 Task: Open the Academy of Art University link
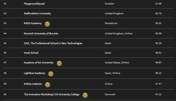(39, 63)
